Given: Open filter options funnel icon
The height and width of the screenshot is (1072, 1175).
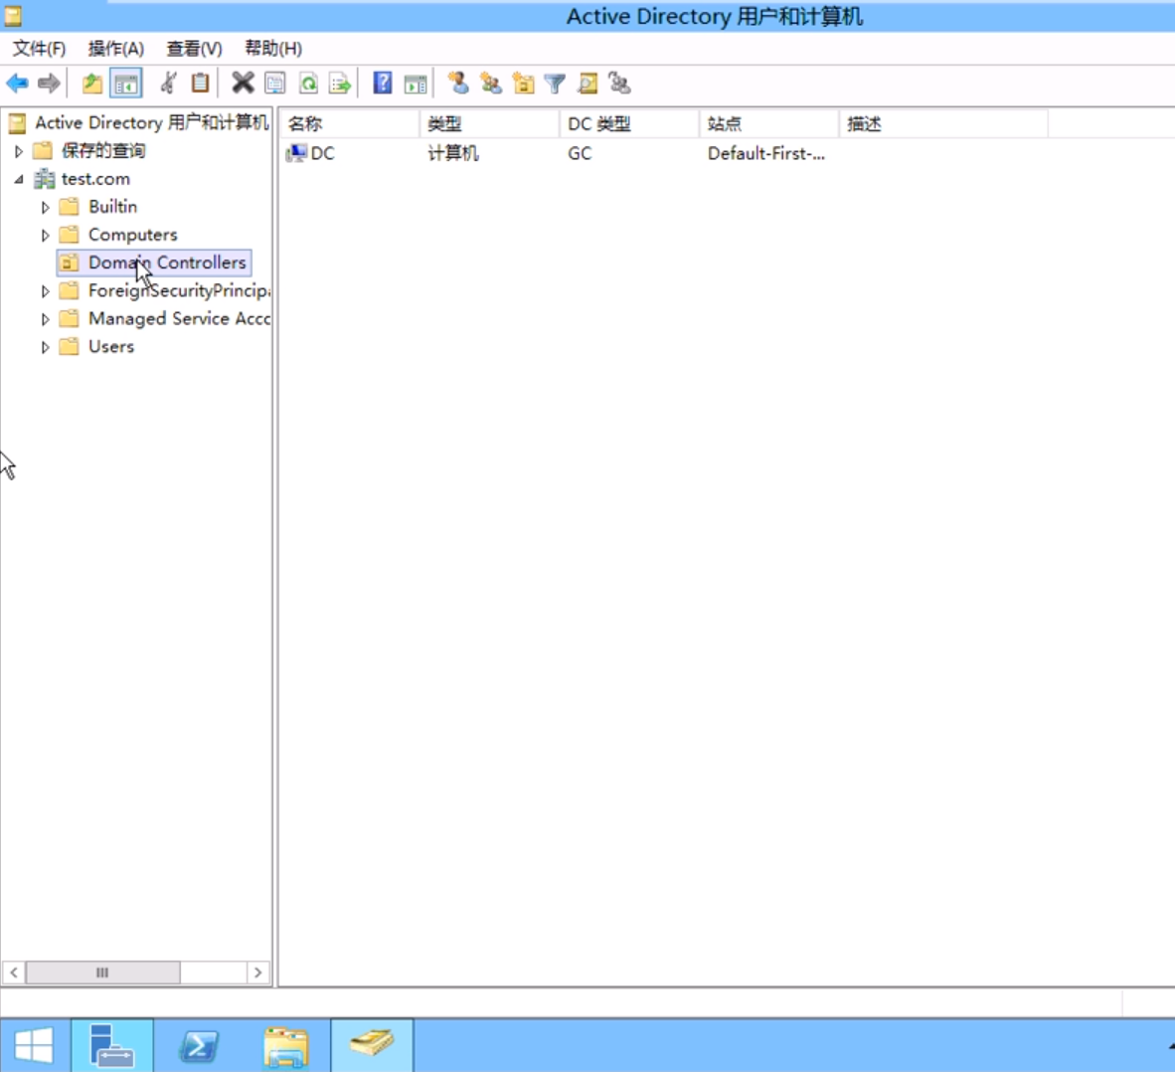Looking at the screenshot, I should tap(555, 84).
